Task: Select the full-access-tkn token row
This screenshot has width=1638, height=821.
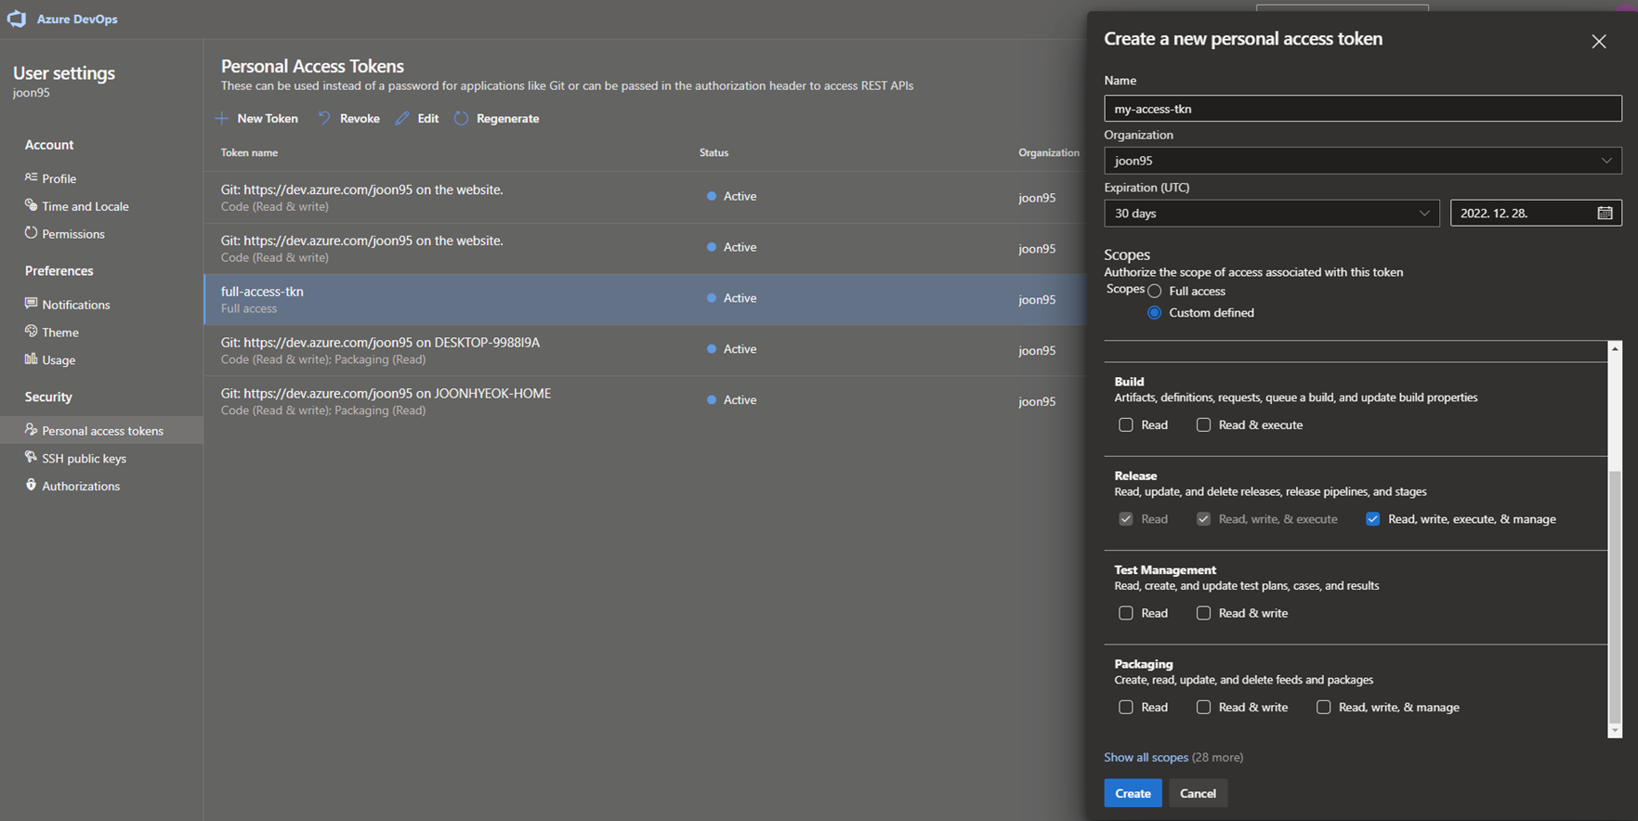Action: (x=645, y=299)
